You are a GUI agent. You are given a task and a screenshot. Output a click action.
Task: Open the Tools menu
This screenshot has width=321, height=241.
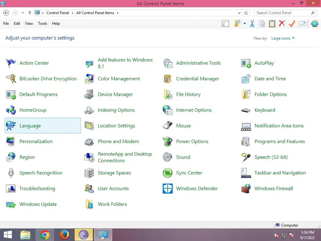[42, 24]
